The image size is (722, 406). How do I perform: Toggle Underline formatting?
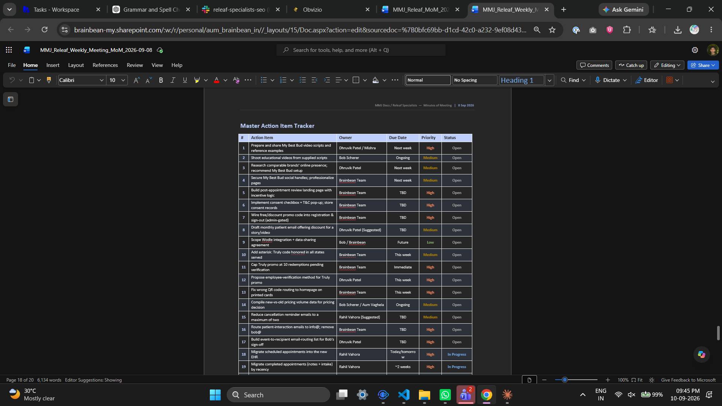click(185, 80)
